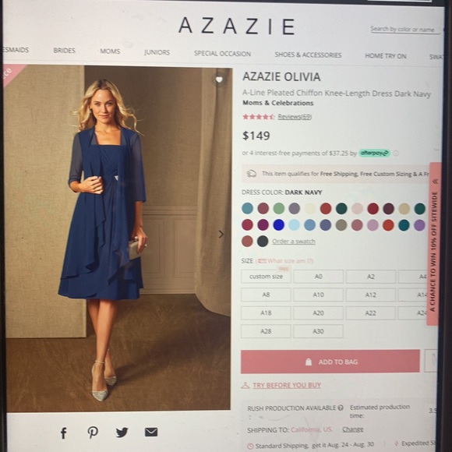Open the Moms menu

click(x=110, y=51)
